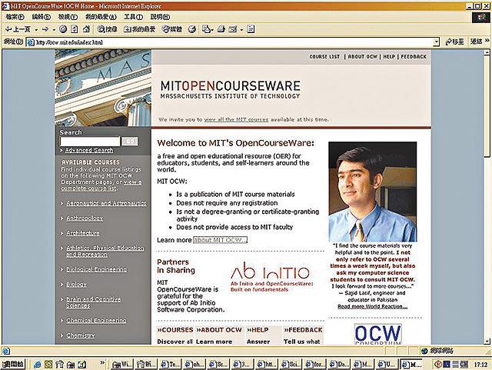Open the Chemical Engineering department link
Image resolution: width=492 pixels, height=370 pixels.
click(x=96, y=320)
